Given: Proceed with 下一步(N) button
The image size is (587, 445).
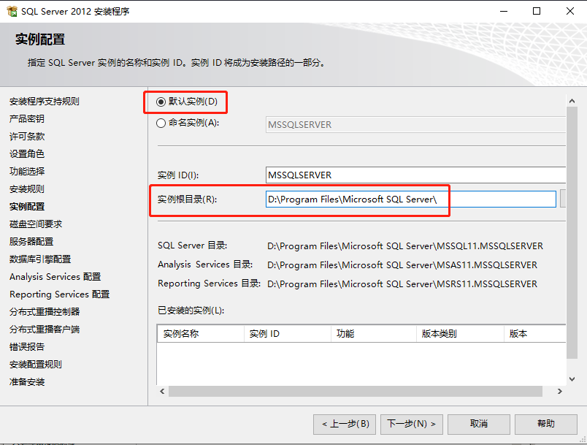Looking at the screenshot, I should pos(412,424).
